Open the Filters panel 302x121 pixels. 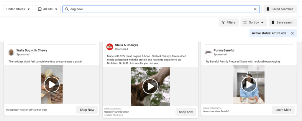tap(229, 22)
